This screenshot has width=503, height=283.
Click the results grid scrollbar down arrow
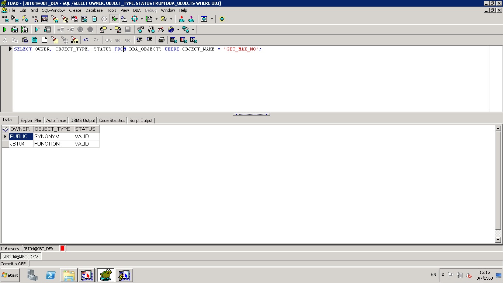(498, 240)
